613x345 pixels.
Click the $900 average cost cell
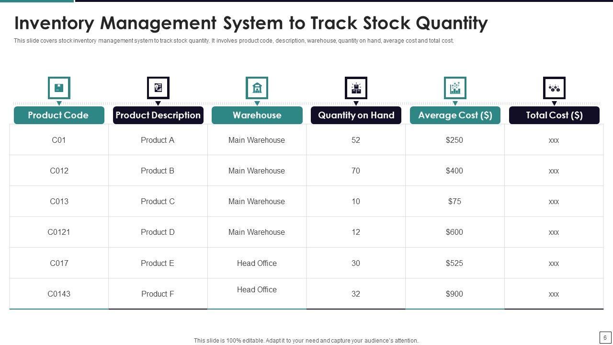[454, 294]
